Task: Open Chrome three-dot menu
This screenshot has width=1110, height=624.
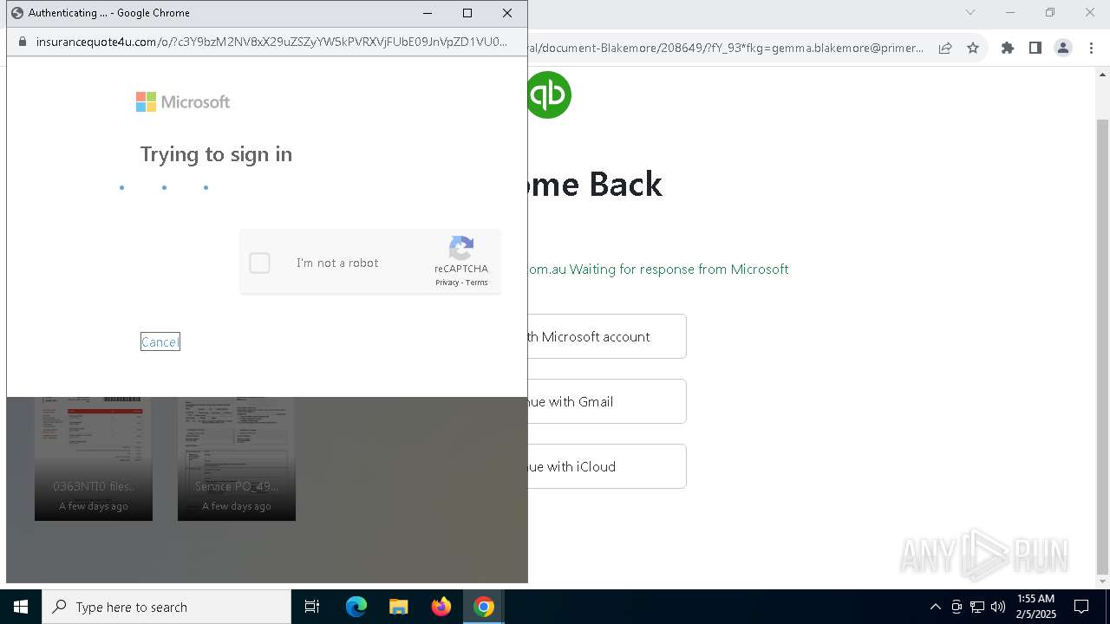Action: (x=1091, y=48)
